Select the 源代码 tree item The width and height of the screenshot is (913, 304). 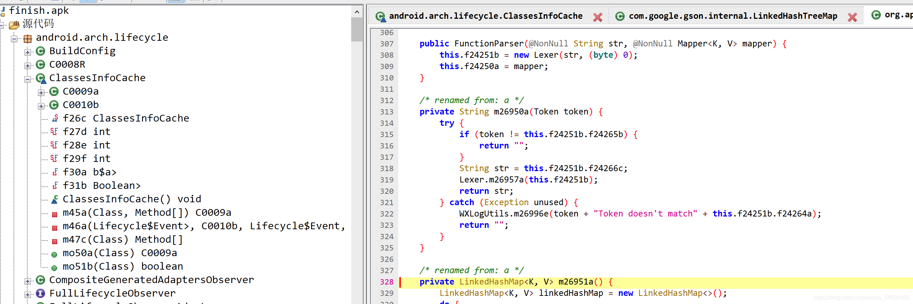[x=38, y=24]
